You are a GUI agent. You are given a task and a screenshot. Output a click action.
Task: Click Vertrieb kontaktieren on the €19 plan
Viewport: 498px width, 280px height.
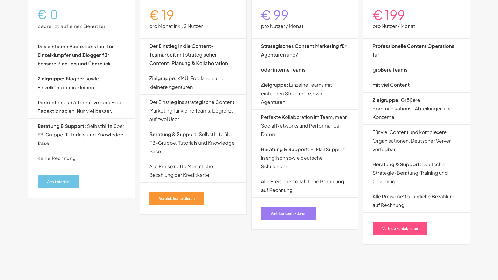tap(176, 198)
